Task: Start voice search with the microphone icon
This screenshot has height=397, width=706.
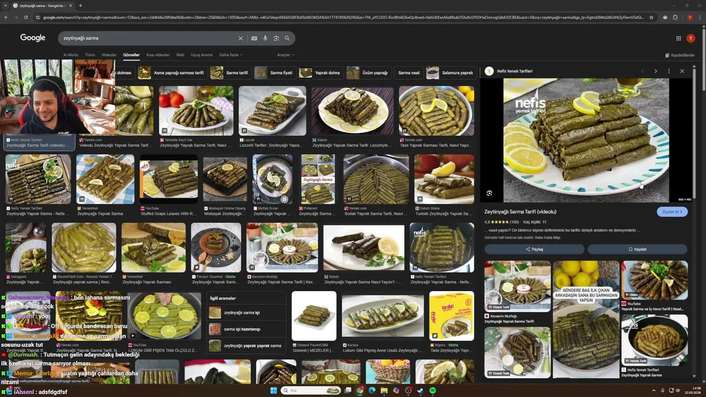Action: [x=265, y=38]
